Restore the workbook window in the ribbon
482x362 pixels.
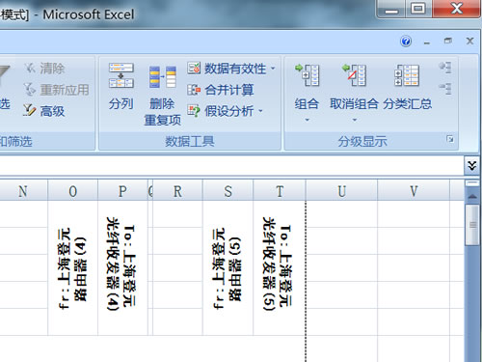(448, 41)
